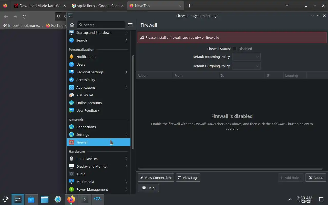Expand the Applications category

tap(126, 87)
